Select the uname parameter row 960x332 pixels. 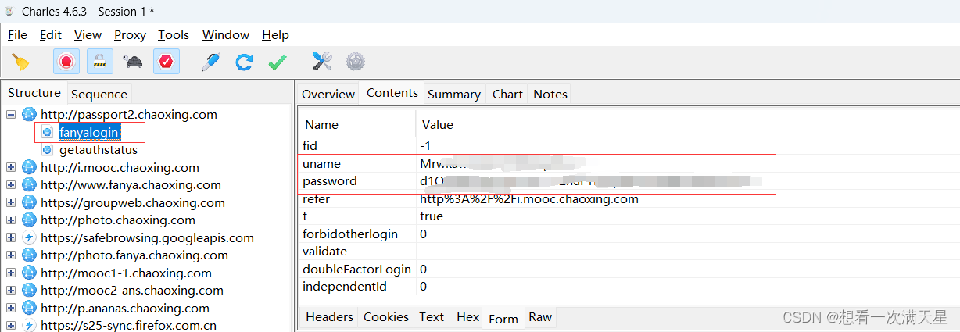point(629,163)
